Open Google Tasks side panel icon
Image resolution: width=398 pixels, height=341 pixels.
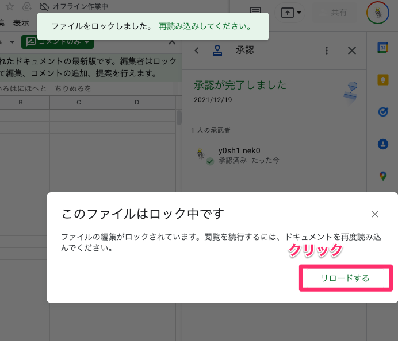[383, 112]
